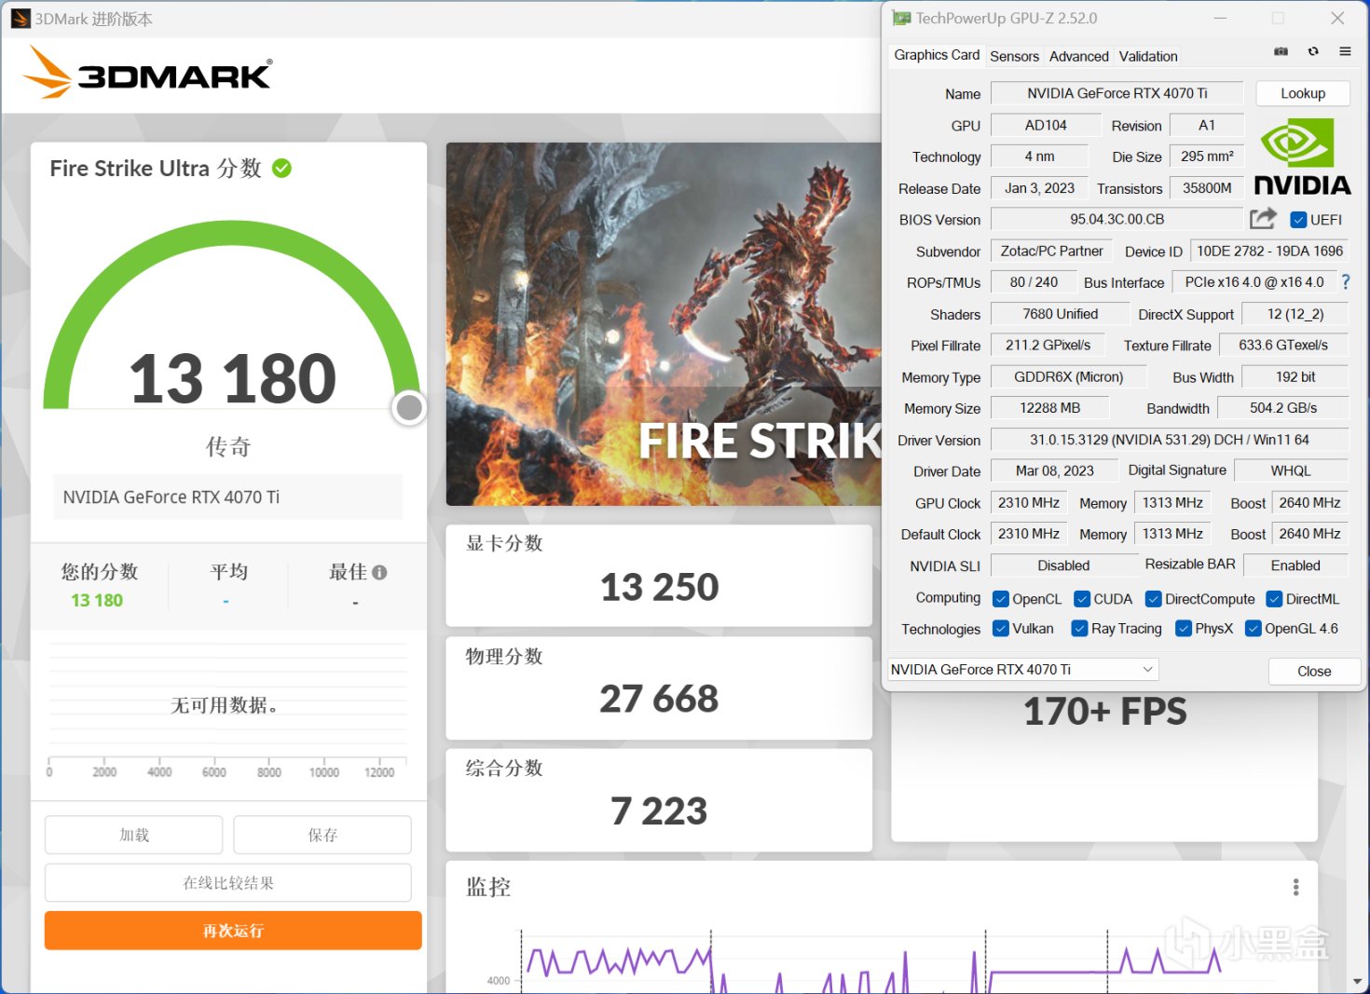Toggle the Ray Tracing checkbox
The height and width of the screenshot is (994, 1370).
click(1080, 629)
